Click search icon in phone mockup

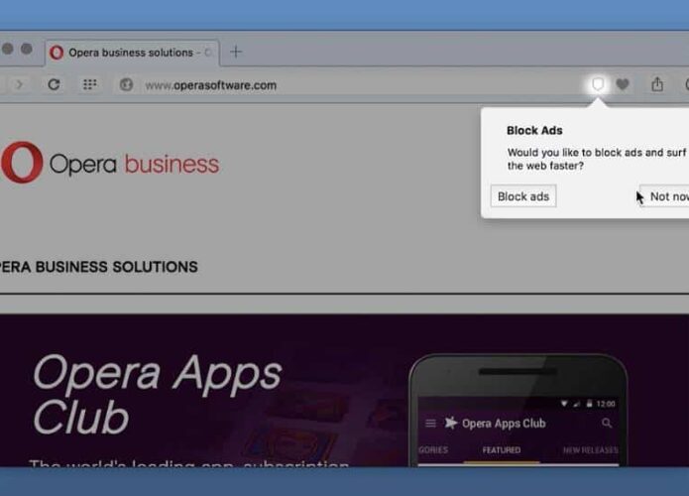point(607,423)
